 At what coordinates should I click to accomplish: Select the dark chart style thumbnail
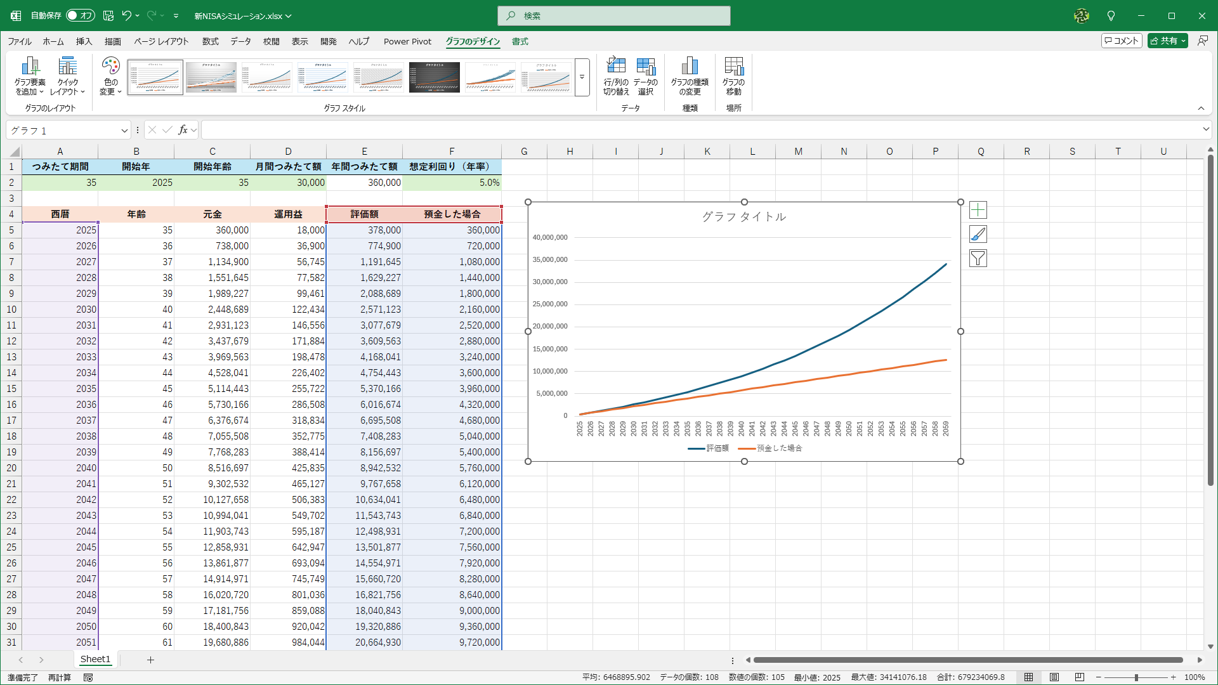pos(435,77)
